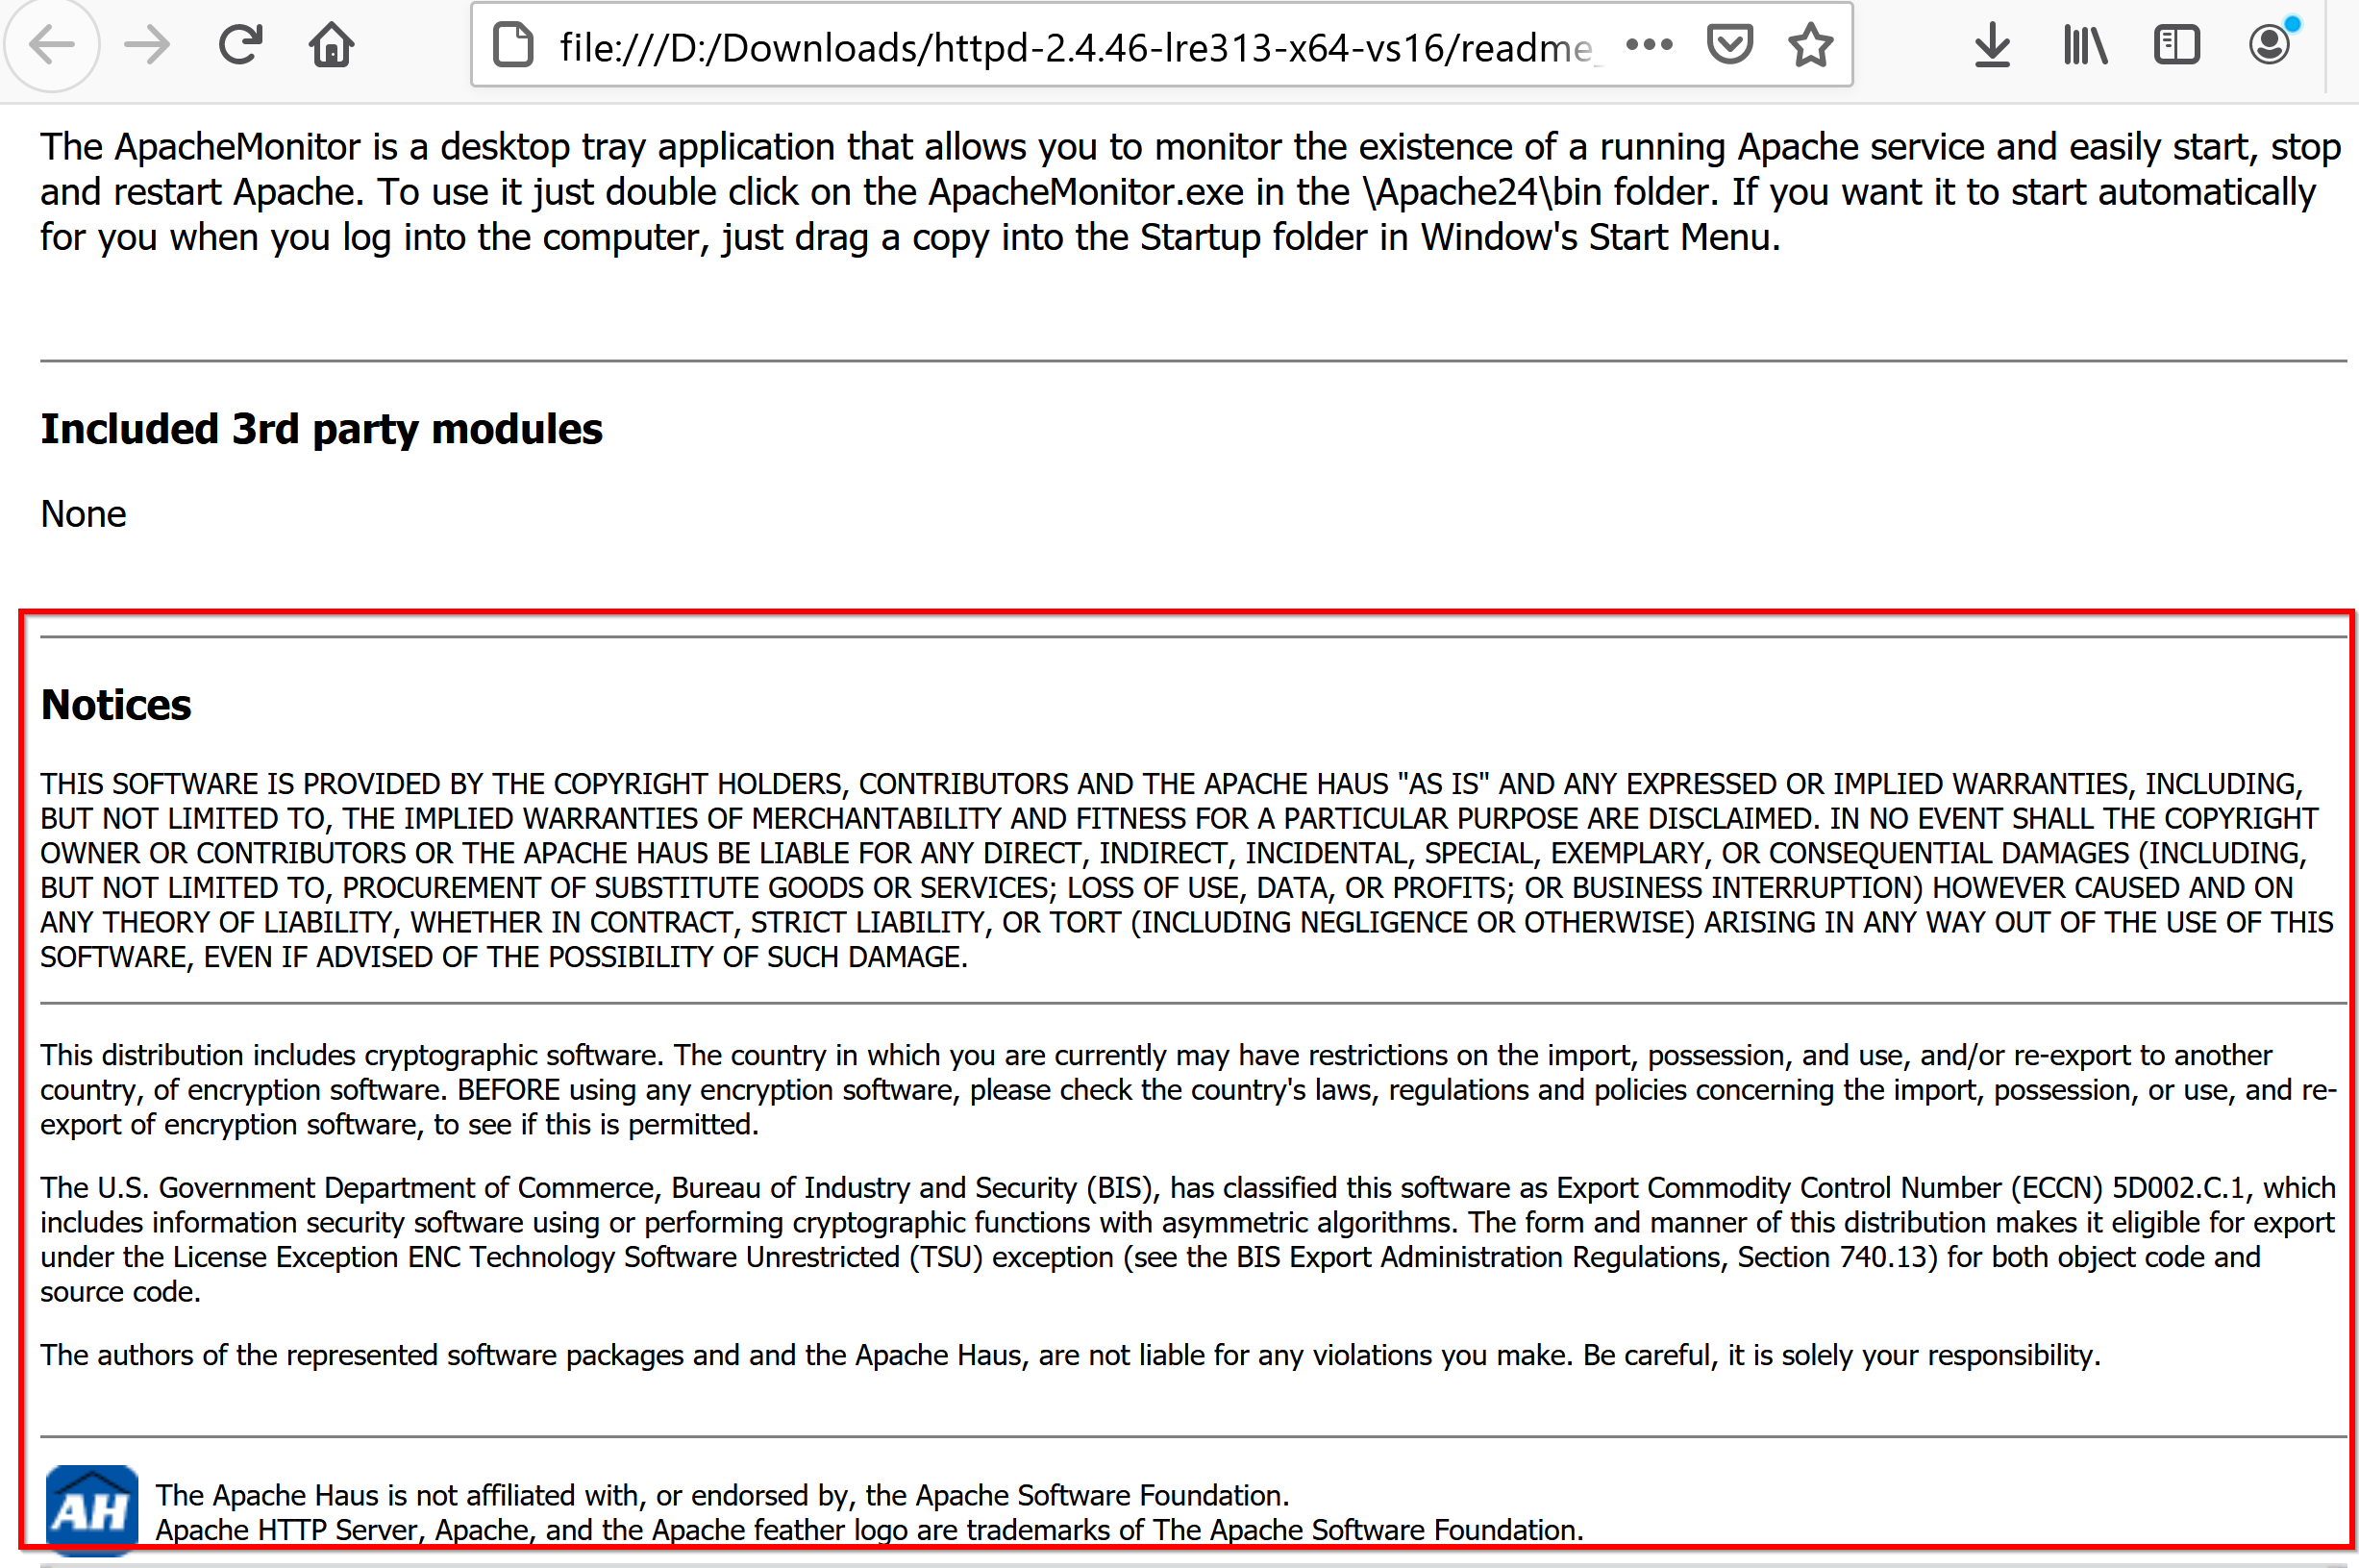Click the ApacheMonitor description paragraph

click(1190, 192)
